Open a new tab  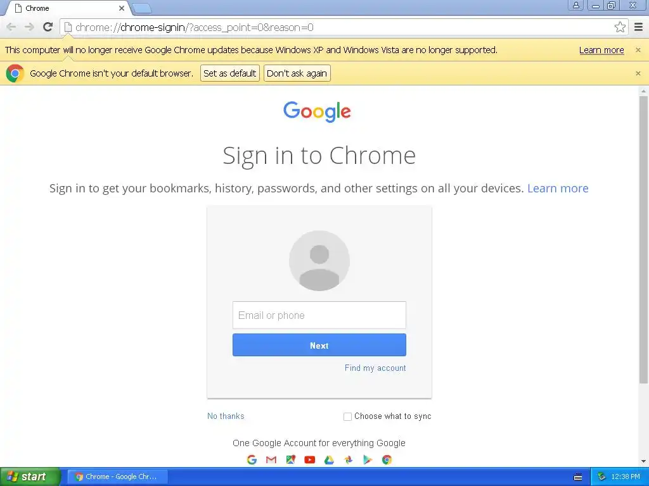[142, 8]
